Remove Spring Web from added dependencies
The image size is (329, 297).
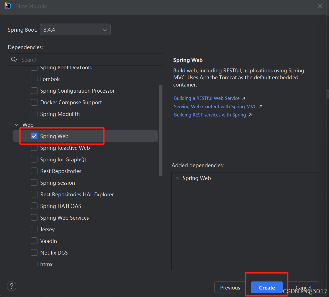(177, 178)
